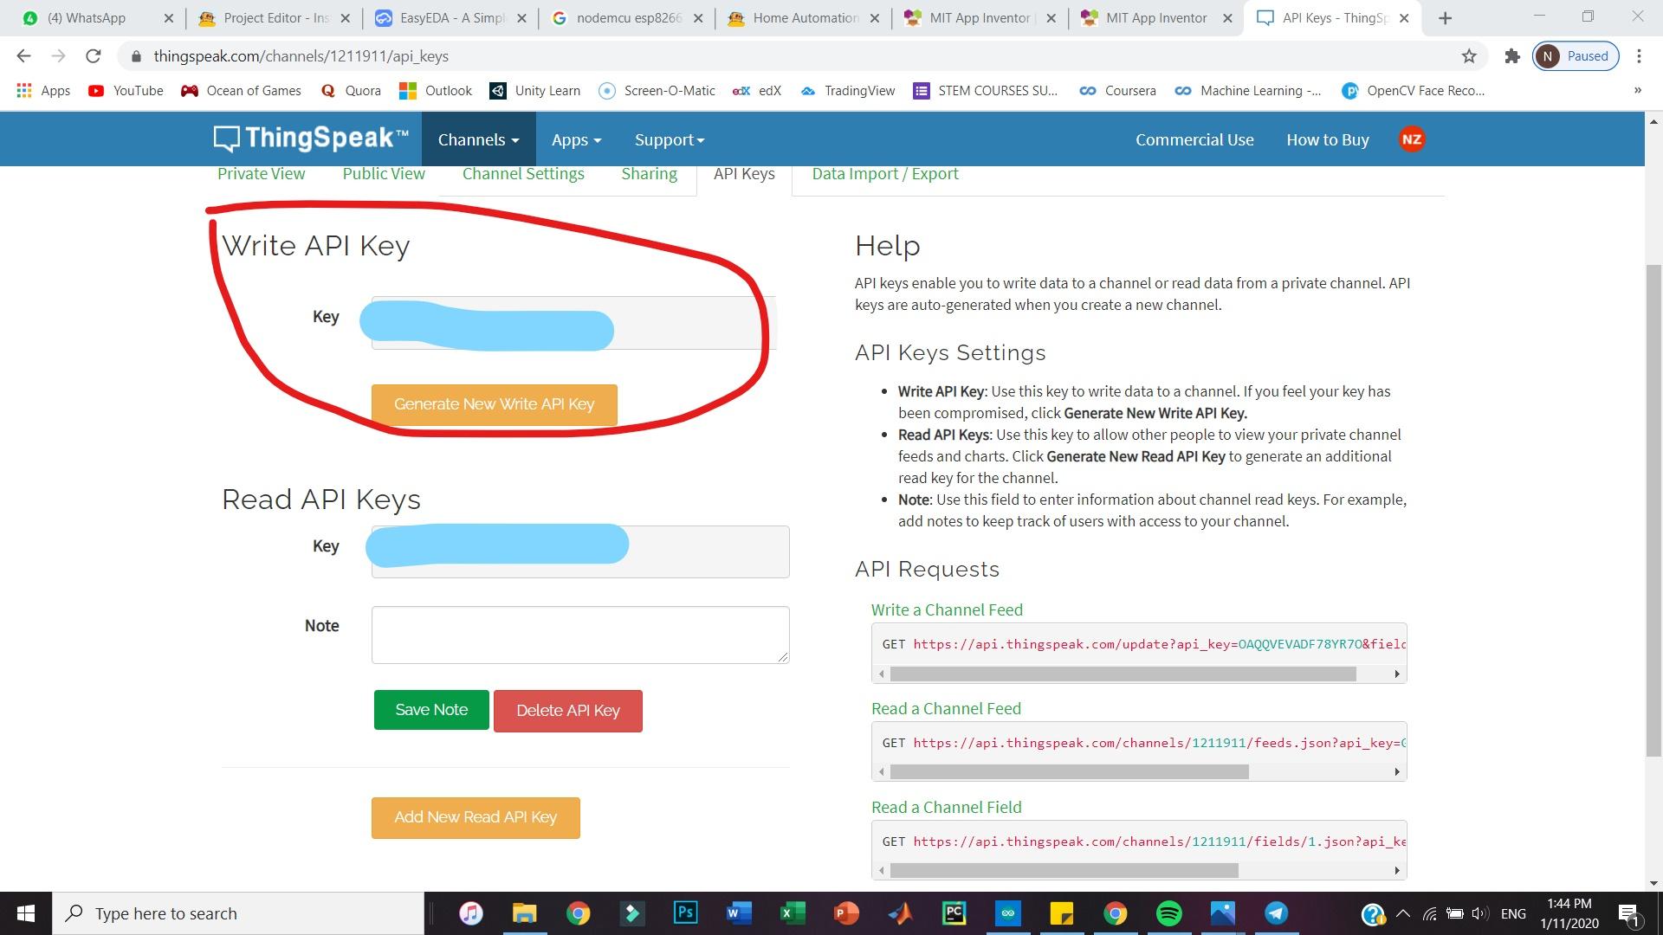
Task: Open the edX bookmark
Action: (757, 91)
